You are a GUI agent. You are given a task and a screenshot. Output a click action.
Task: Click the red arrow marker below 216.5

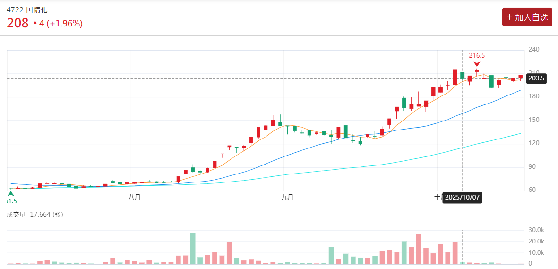coord(477,64)
